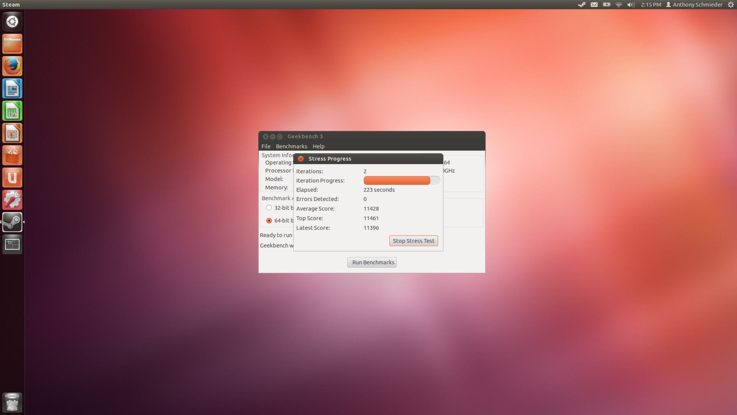Select the 64-bit benchmark radio button
The image size is (737, 415).
point(269,221)
